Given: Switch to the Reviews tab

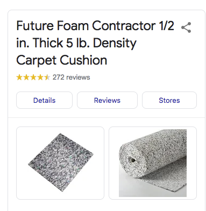Looking at the screenshot, I should 107,100.
